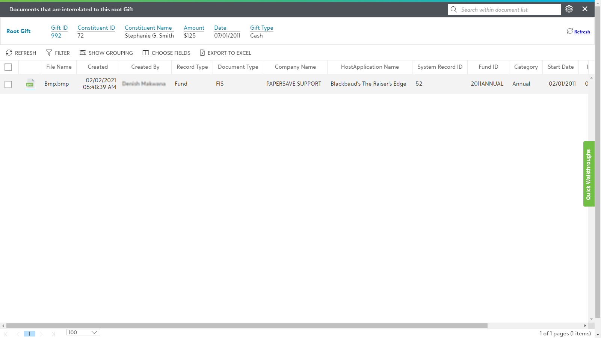Open the Quick Walkthroughs side tab
Image resolution: width=601 pixels, height=338 pixels.
tap(589, 174)
